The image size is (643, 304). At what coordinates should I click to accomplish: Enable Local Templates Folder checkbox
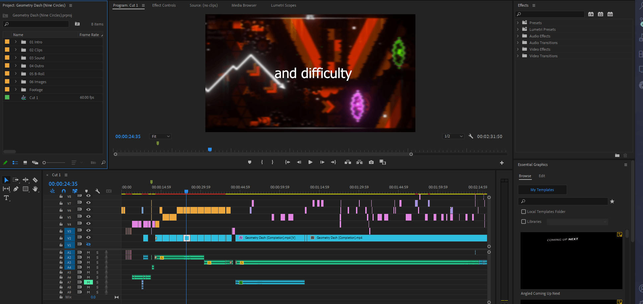[x=524, y=212]
